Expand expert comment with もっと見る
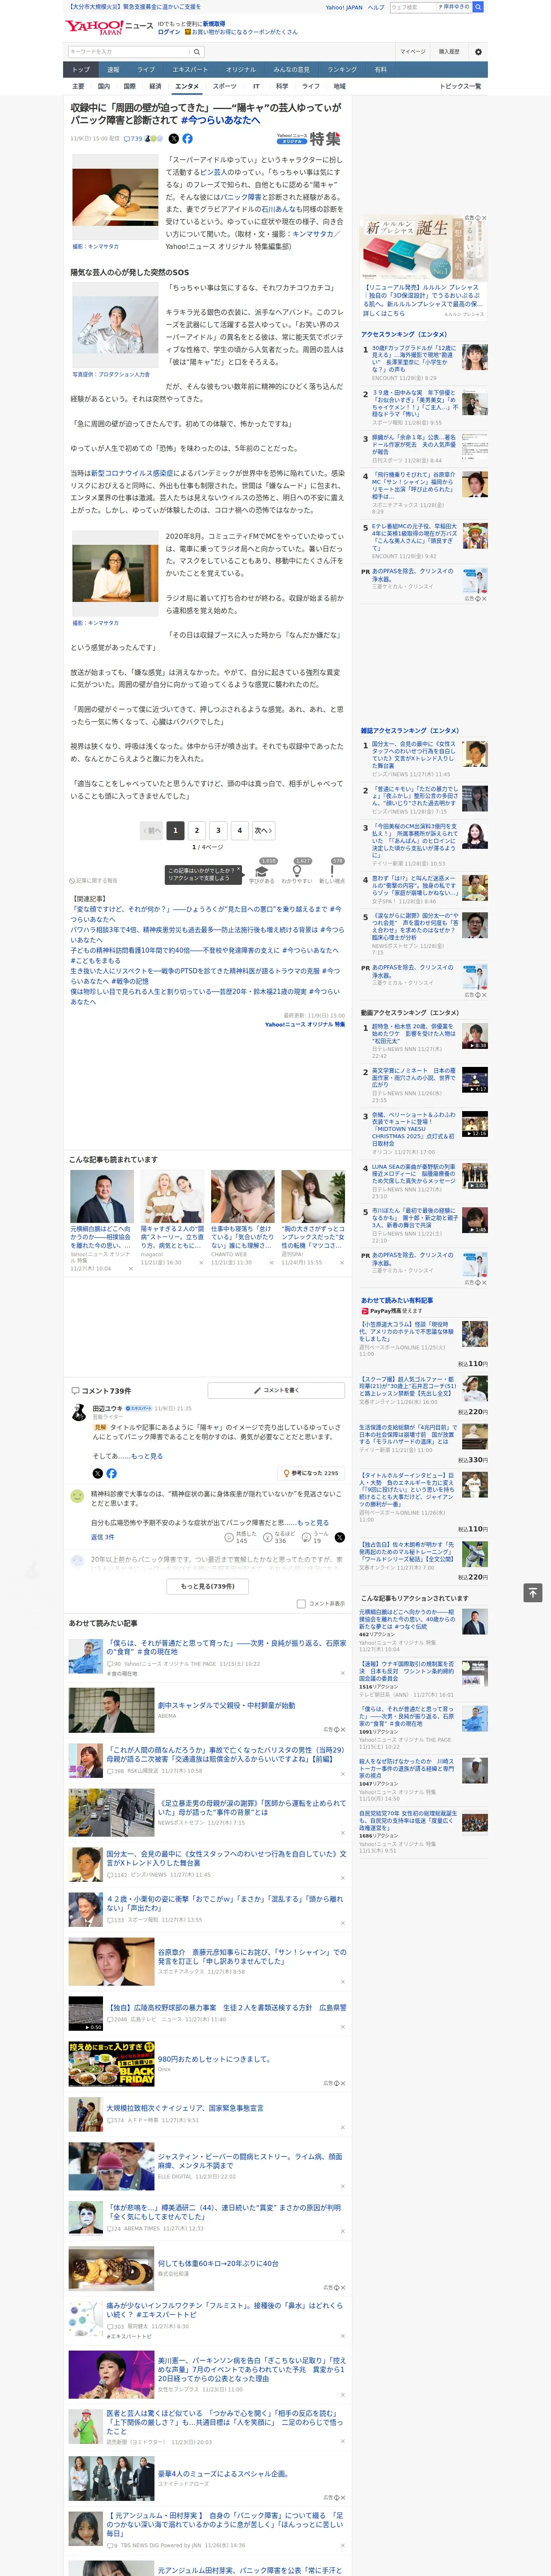Screen dimensions: 551x2576 [147, 1456]
